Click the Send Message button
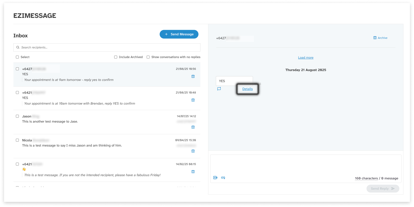Image resolution: width=414 pixels, height=207 pixels. click(179, 34)
